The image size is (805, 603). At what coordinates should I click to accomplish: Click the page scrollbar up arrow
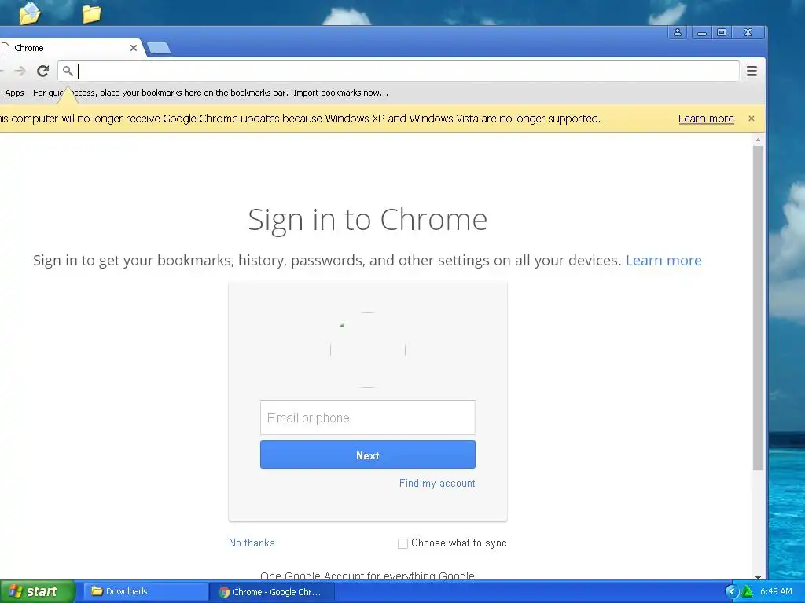point(758,140)
